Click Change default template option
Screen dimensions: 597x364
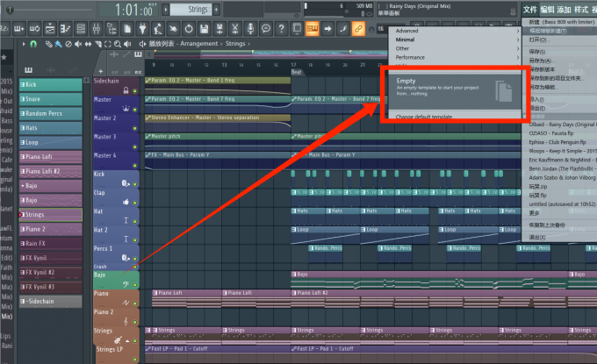[x=424, y=117]
